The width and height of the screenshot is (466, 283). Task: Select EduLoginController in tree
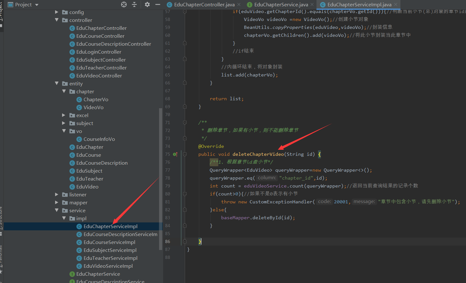coord(99,52)
